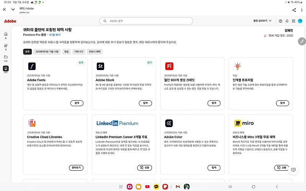Click the adobe.com URL text
Screen dimensions: 306x191
click(24, 12)
